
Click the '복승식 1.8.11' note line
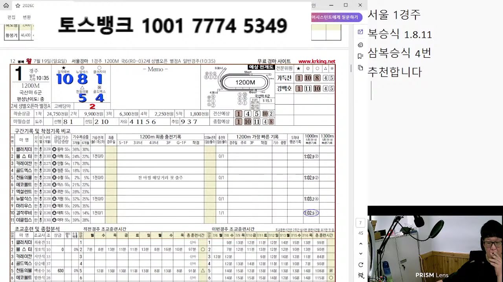coord(400,34)
